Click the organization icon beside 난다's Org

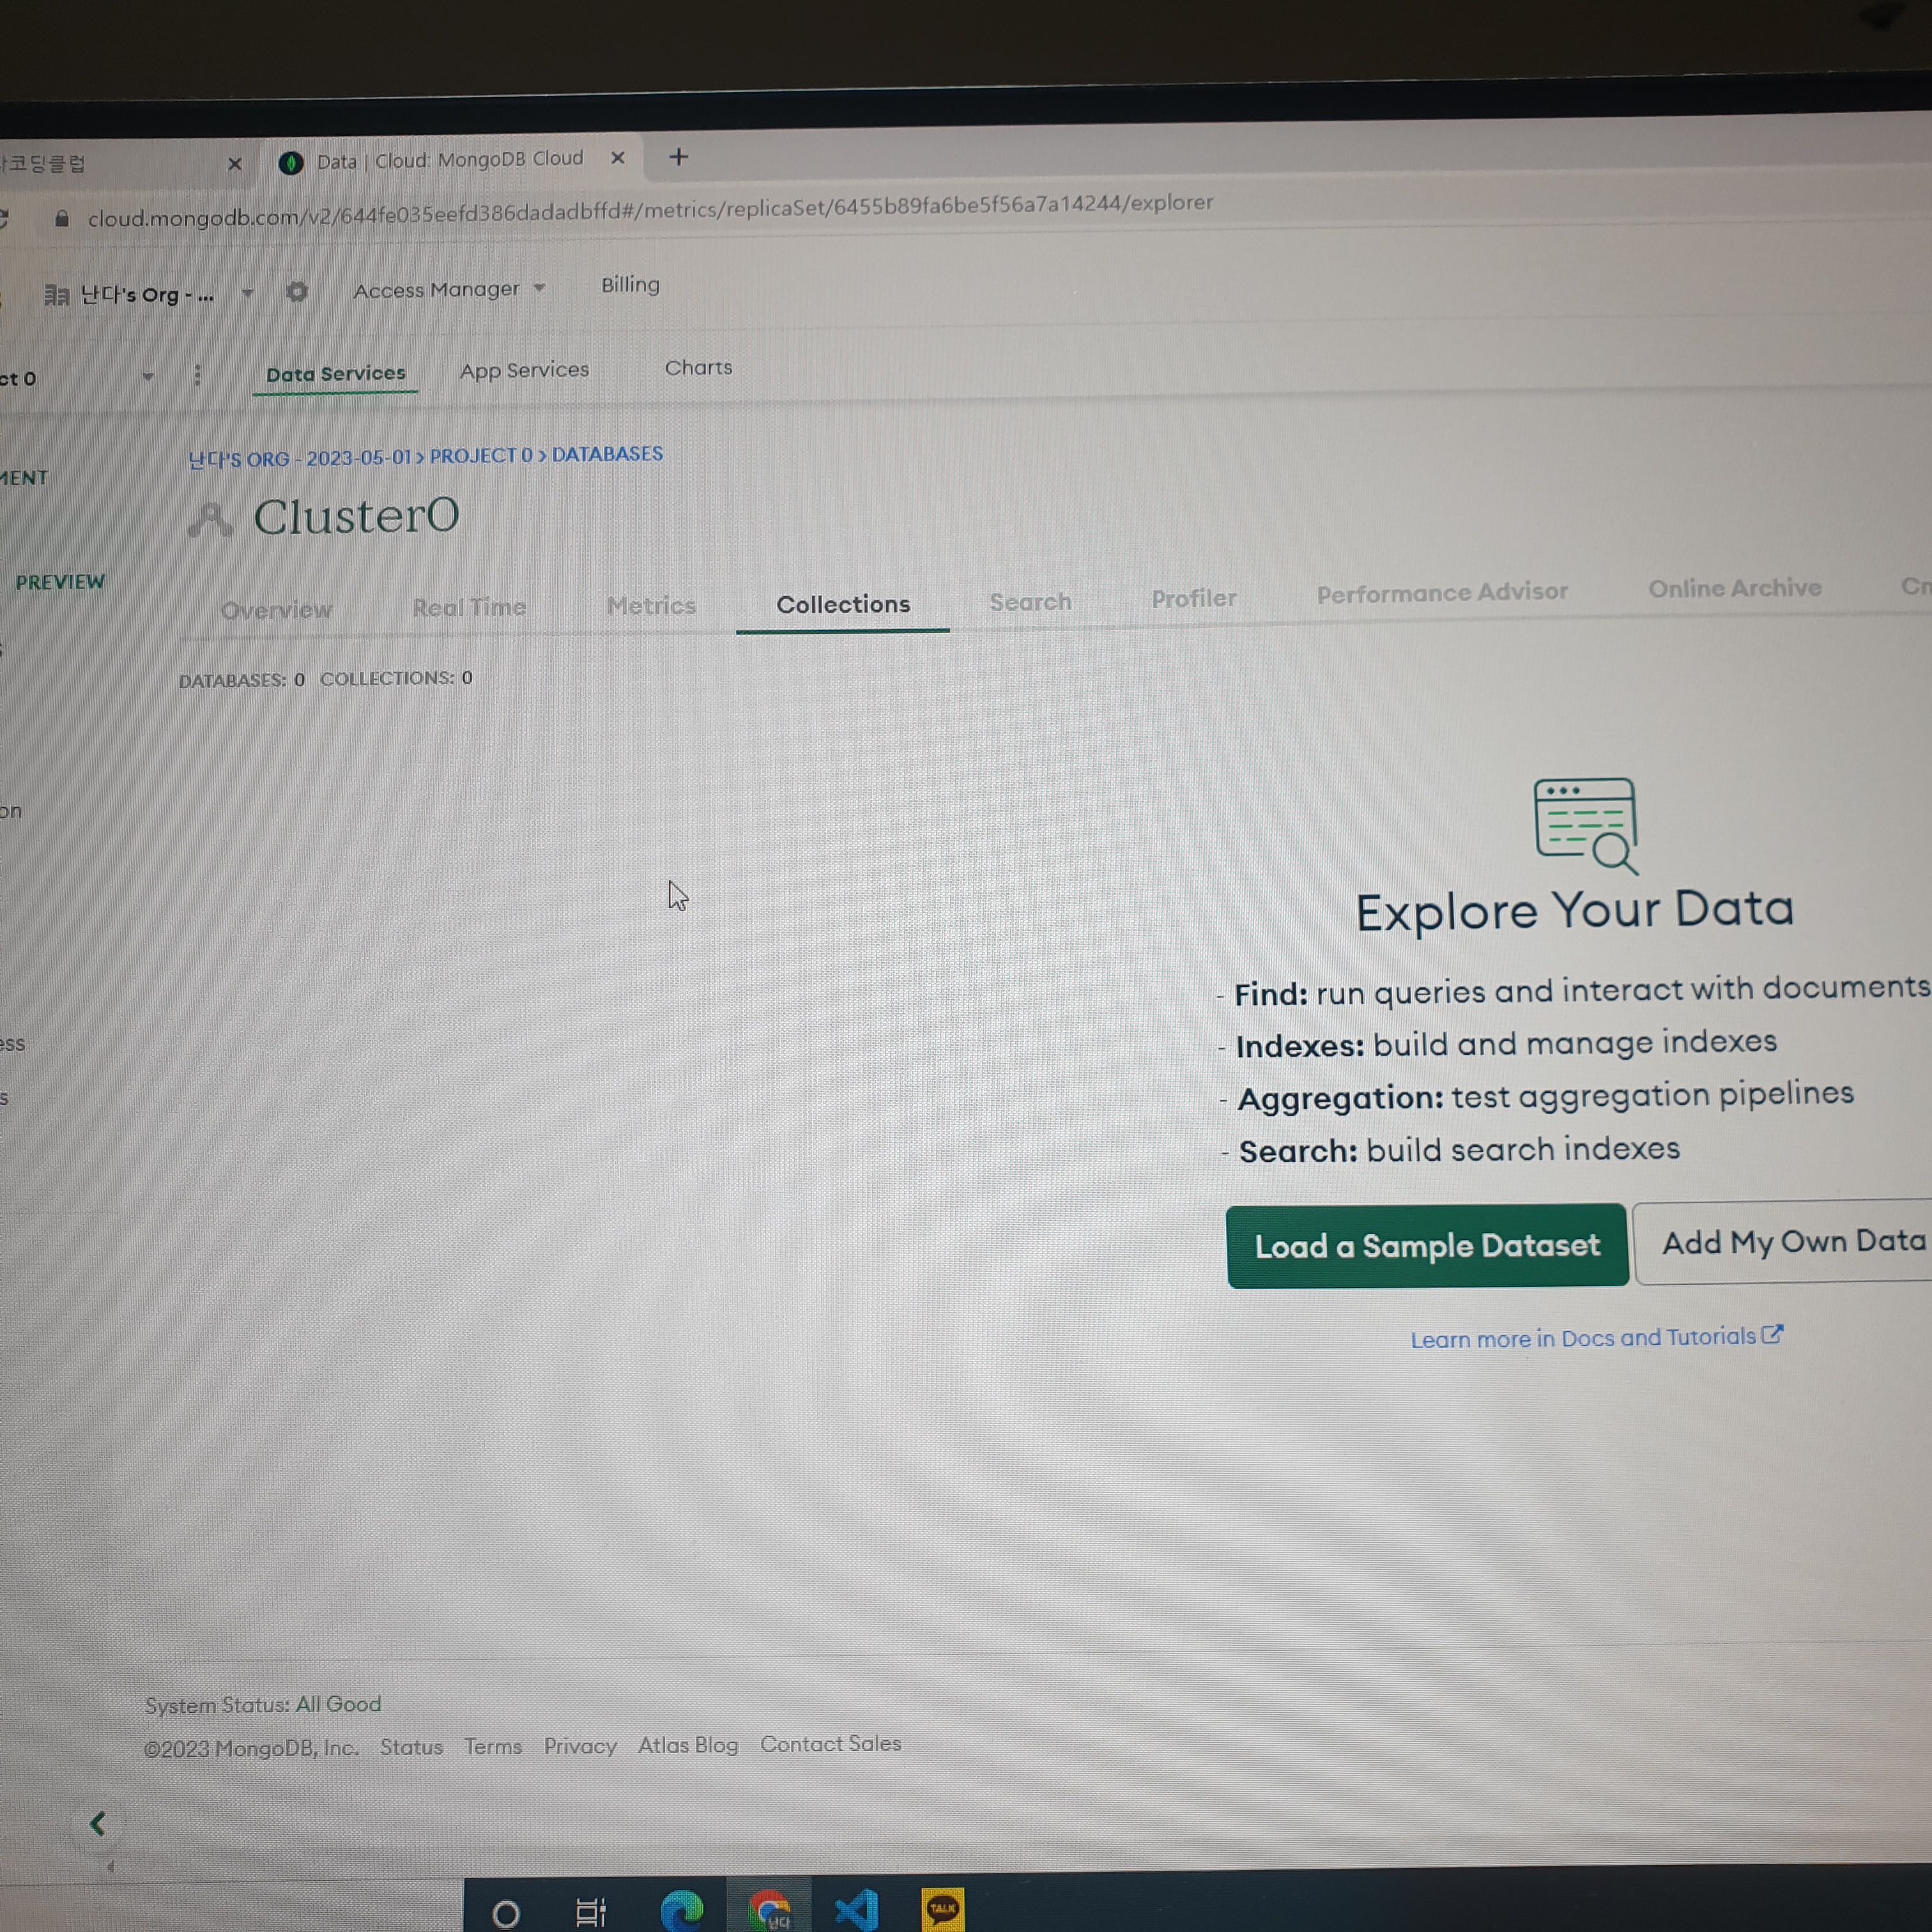(57, 295)
